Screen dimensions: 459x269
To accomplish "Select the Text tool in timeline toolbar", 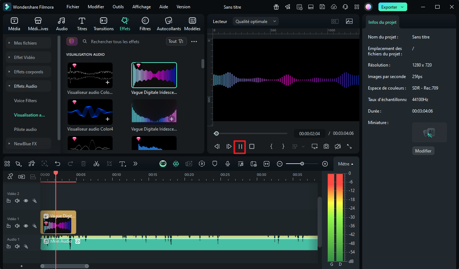I will click(122, 164).
